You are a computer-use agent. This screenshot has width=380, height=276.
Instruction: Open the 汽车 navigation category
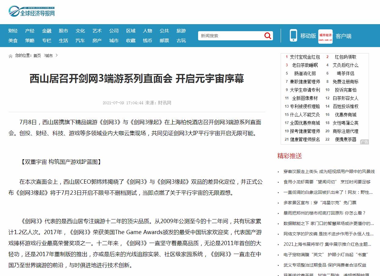click(x=80, y=41)
